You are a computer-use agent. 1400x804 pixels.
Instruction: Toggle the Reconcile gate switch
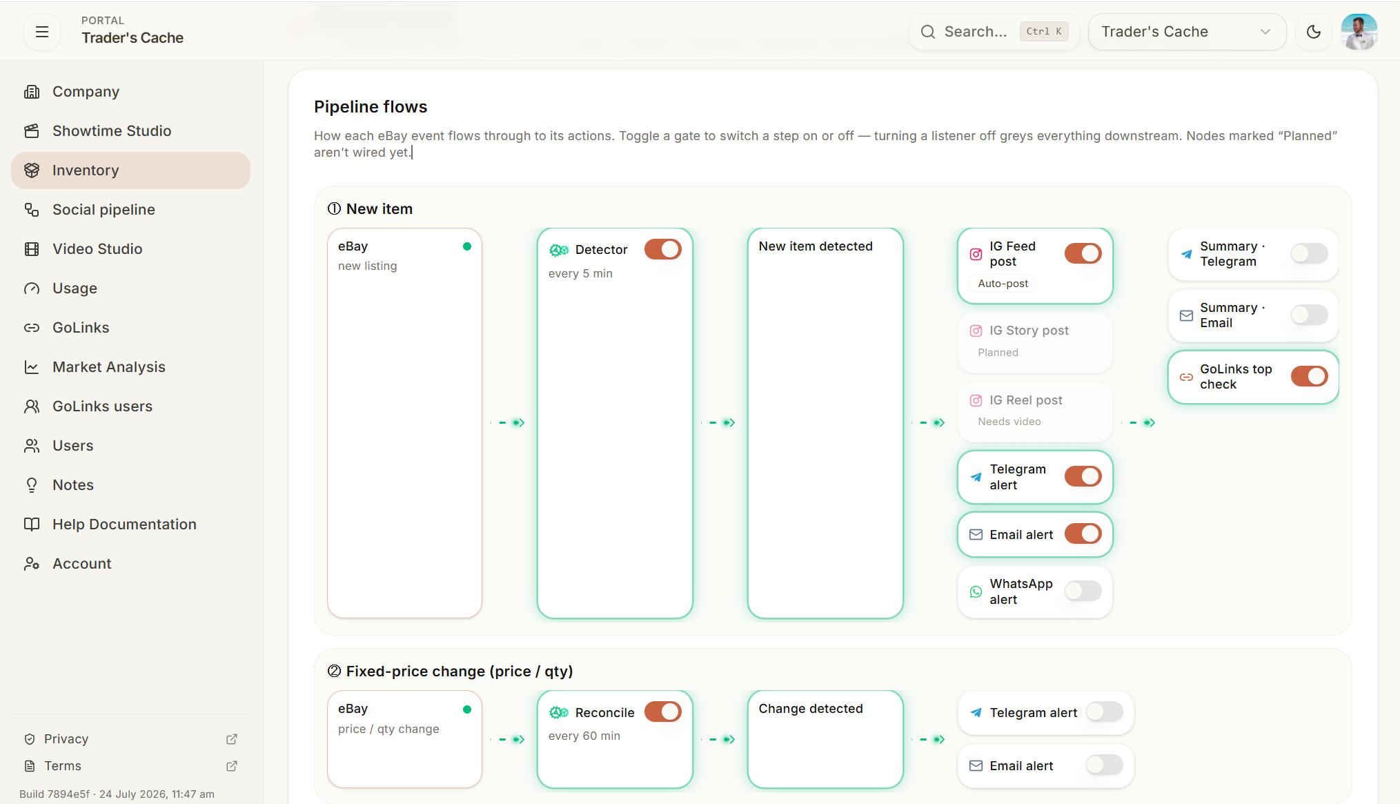coord(663,712)
